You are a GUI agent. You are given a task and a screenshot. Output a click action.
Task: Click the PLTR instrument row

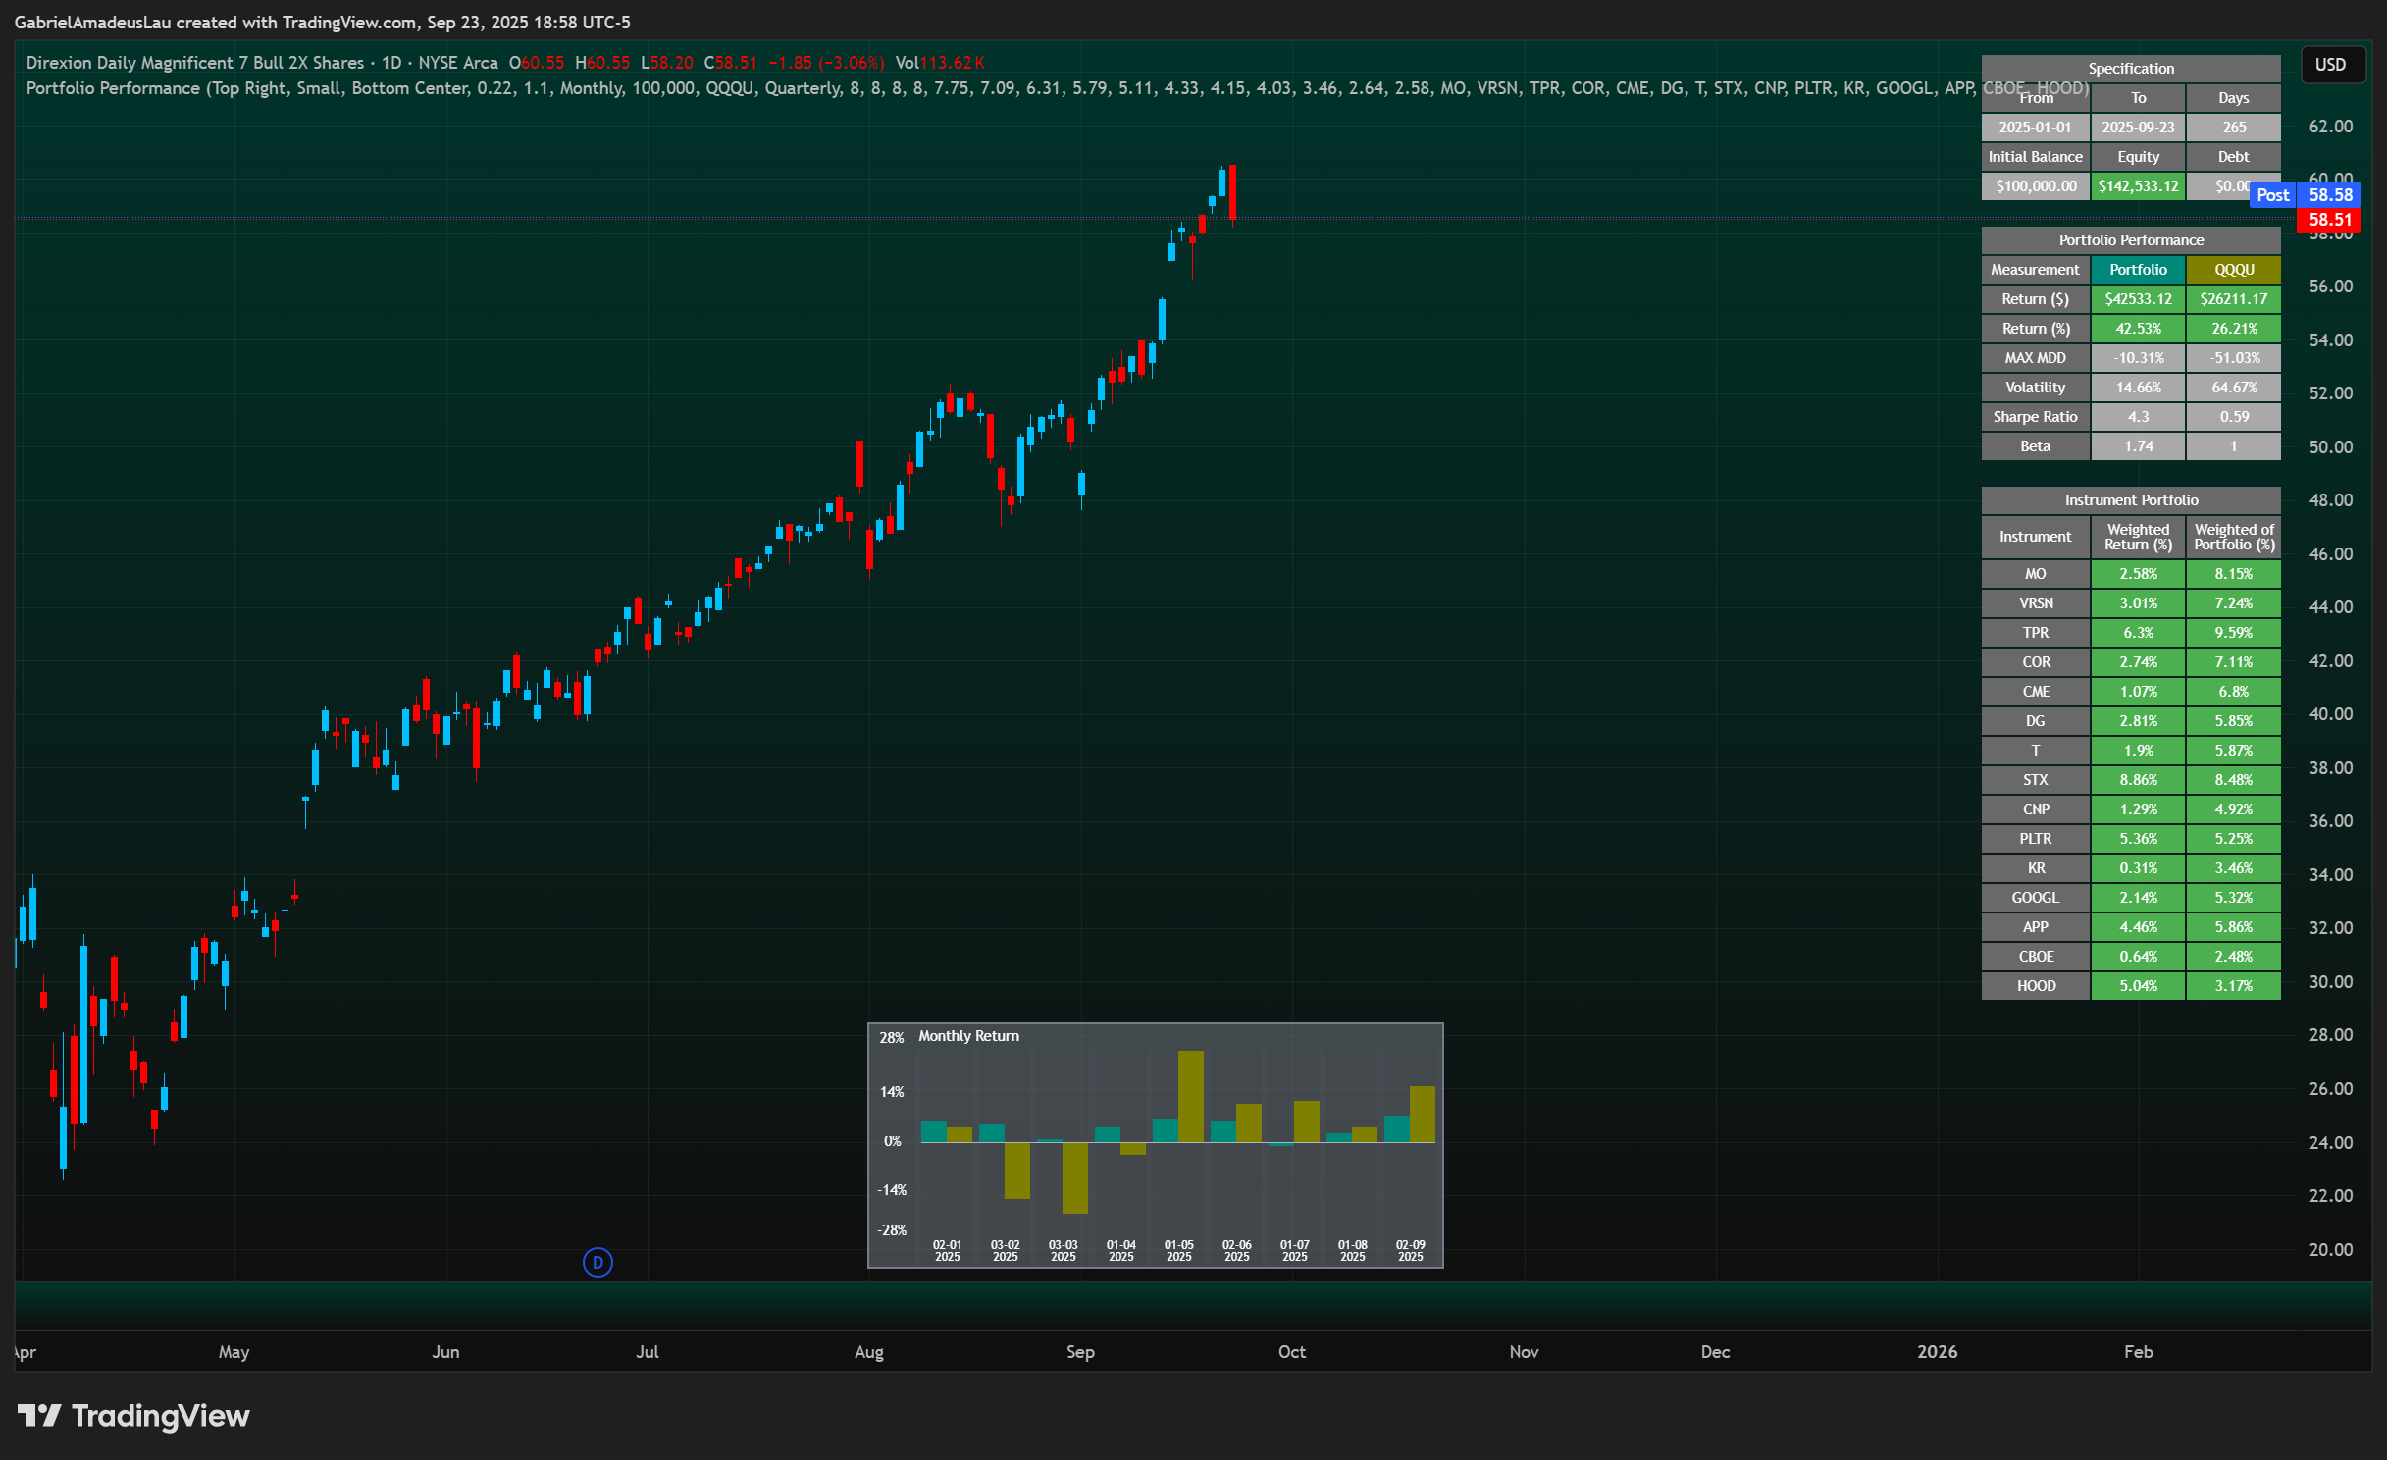click(x=2131, y=839)
